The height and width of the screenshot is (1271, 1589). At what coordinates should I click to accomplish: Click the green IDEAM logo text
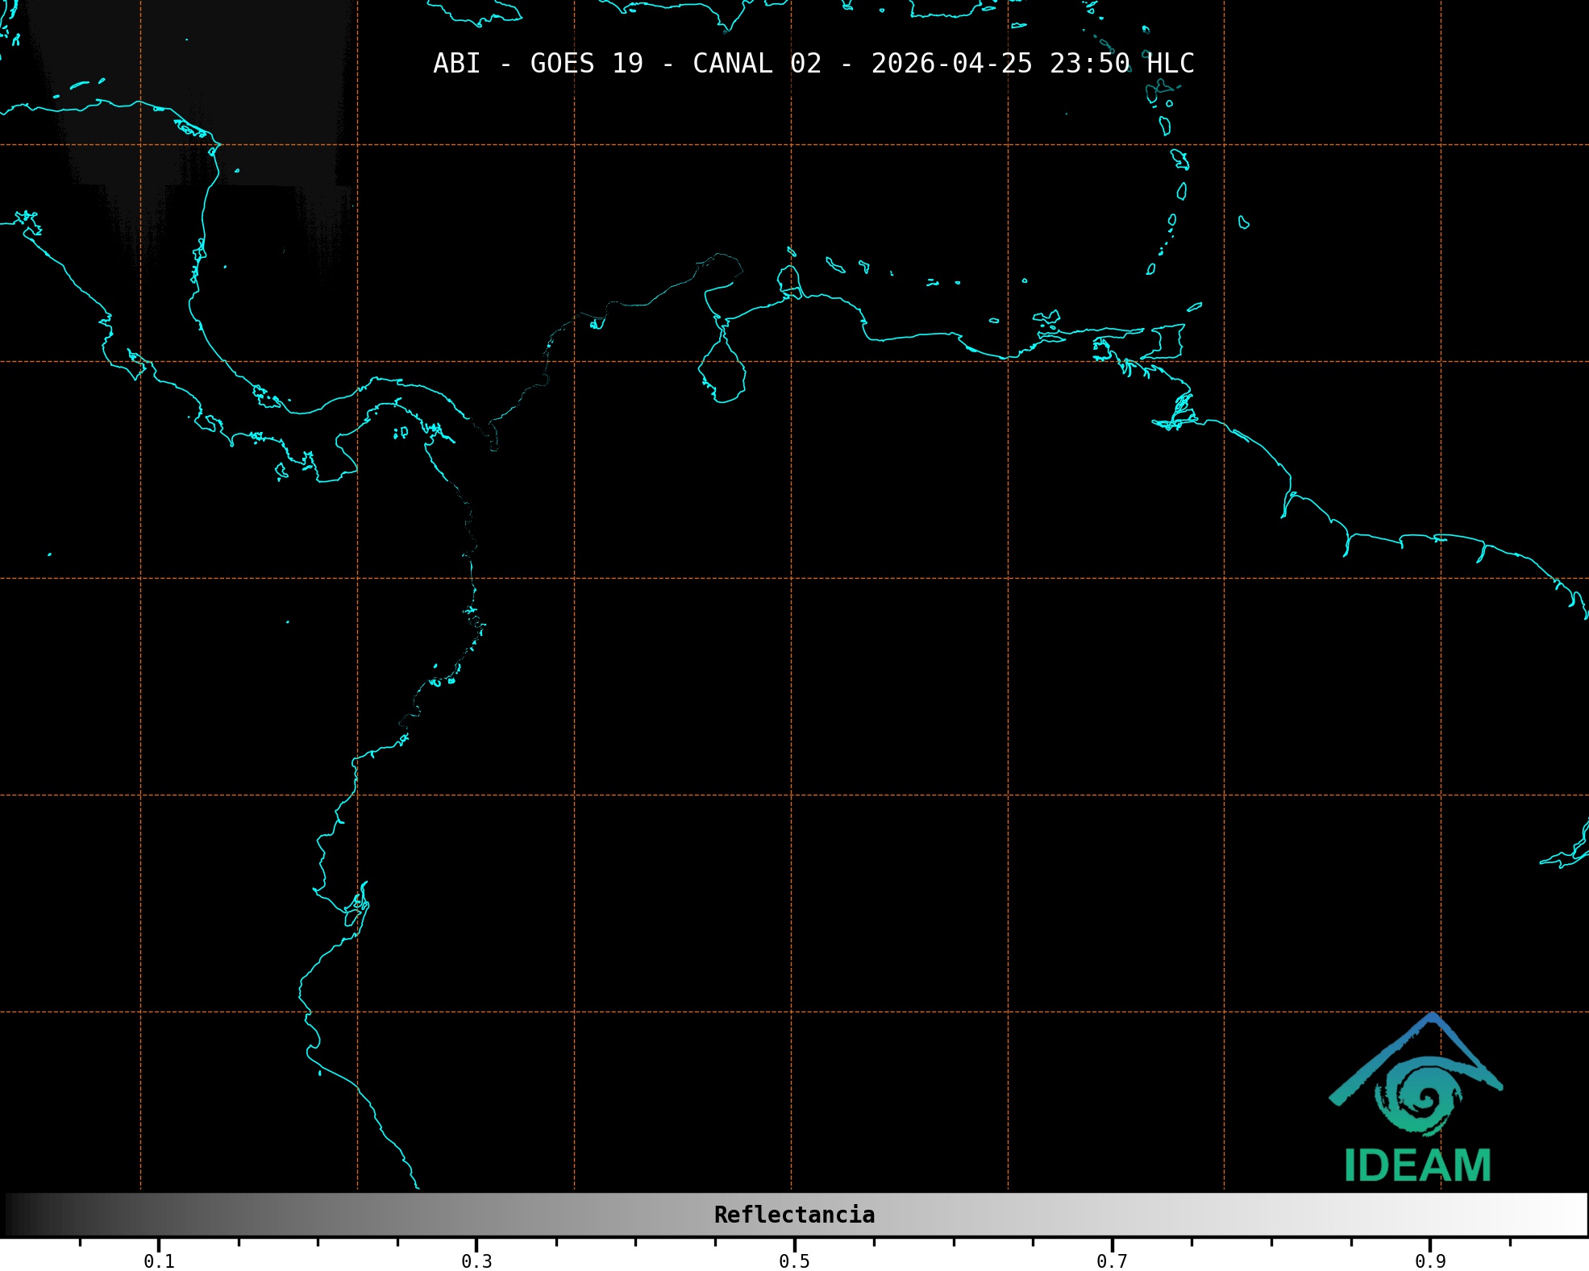click(1417, 1165)
